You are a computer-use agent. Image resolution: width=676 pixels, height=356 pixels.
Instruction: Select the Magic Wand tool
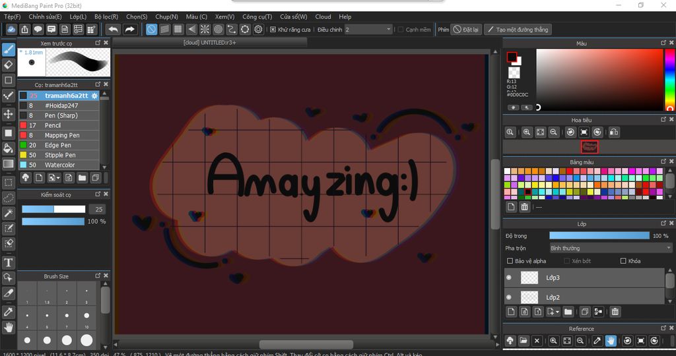pyautogui.click(x=8, y=213)
